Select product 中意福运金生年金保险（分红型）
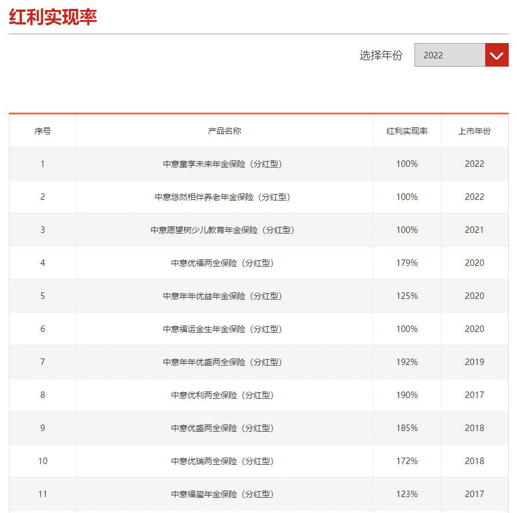Viewport: 517px width, 513px height. 223,329
